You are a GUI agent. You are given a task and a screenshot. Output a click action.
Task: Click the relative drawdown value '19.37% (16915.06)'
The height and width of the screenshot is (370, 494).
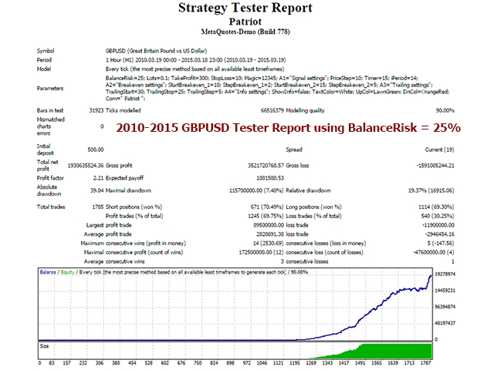[431, 190]
